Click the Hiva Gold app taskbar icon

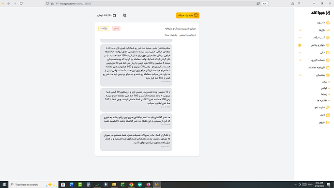157,185
